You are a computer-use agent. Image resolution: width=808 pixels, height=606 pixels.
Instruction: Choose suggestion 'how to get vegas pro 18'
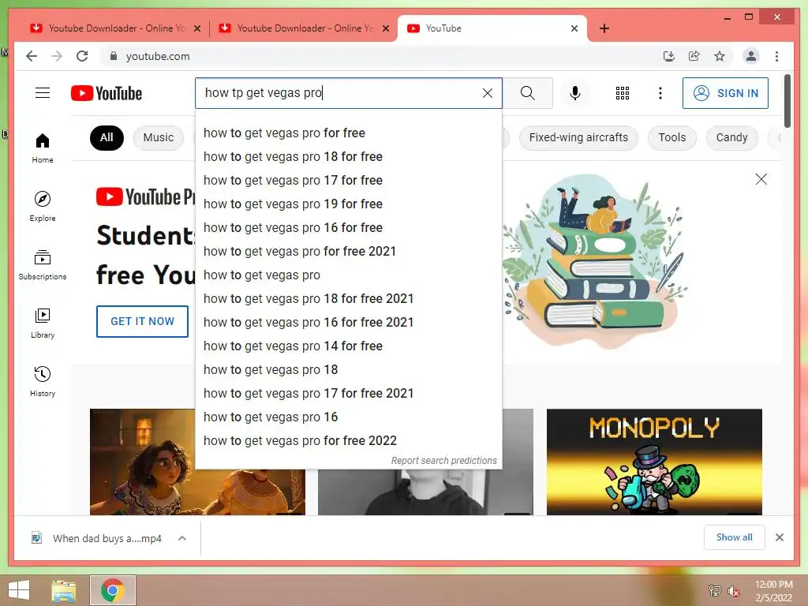click(x=349, y=369)
